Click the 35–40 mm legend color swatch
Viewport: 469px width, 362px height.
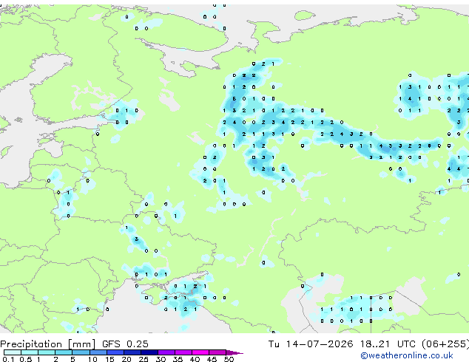coord(183,352)
